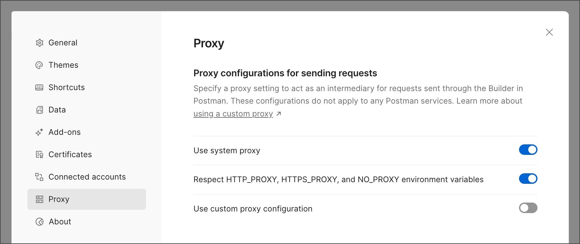Enable Use custom proxy configuration
580x244 pixels.
528,208
